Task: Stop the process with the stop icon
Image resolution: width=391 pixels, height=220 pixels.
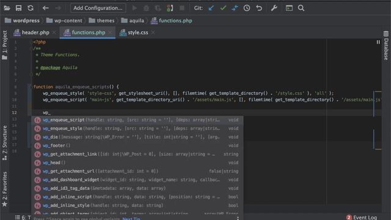Action: (x=182, y=8)
